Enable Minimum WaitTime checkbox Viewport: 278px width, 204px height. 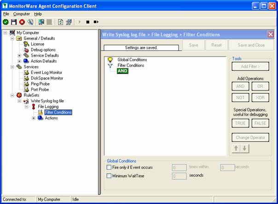coord(109,176)
